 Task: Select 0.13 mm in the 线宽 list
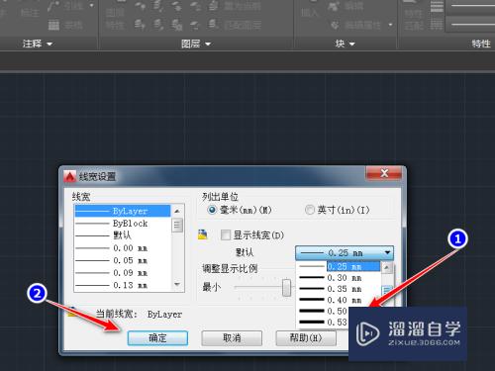coord(123,285)
